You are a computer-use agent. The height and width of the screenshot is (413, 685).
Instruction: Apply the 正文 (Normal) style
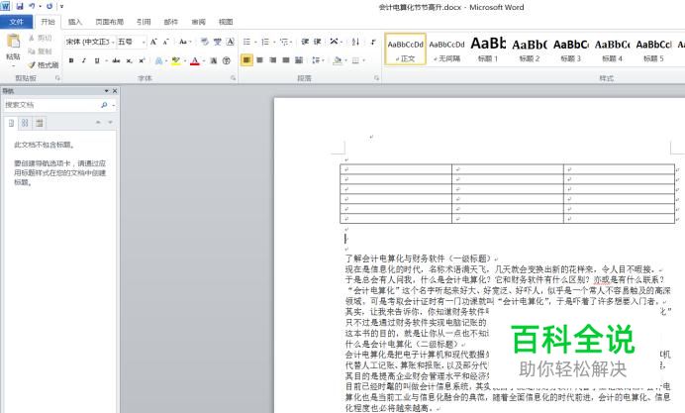406,49
